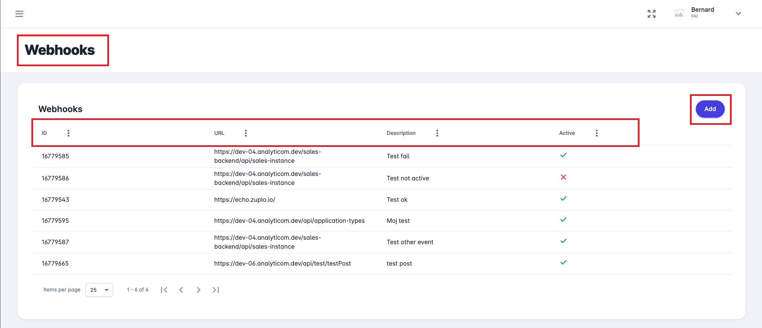The height and width of the screenshot is (328, 762).
Task: Open Active column options menu
Action: pos(596,133)
